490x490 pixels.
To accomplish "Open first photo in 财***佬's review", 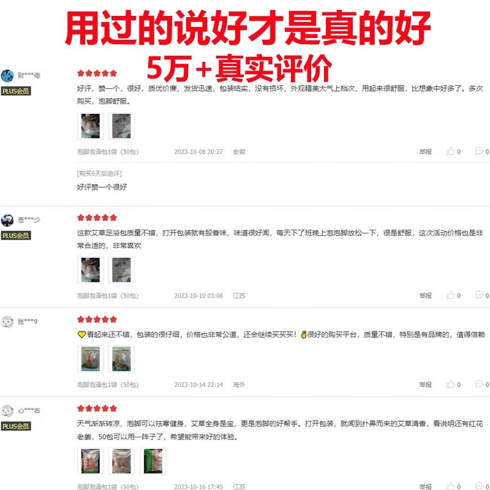I will [x=90, y=126].
